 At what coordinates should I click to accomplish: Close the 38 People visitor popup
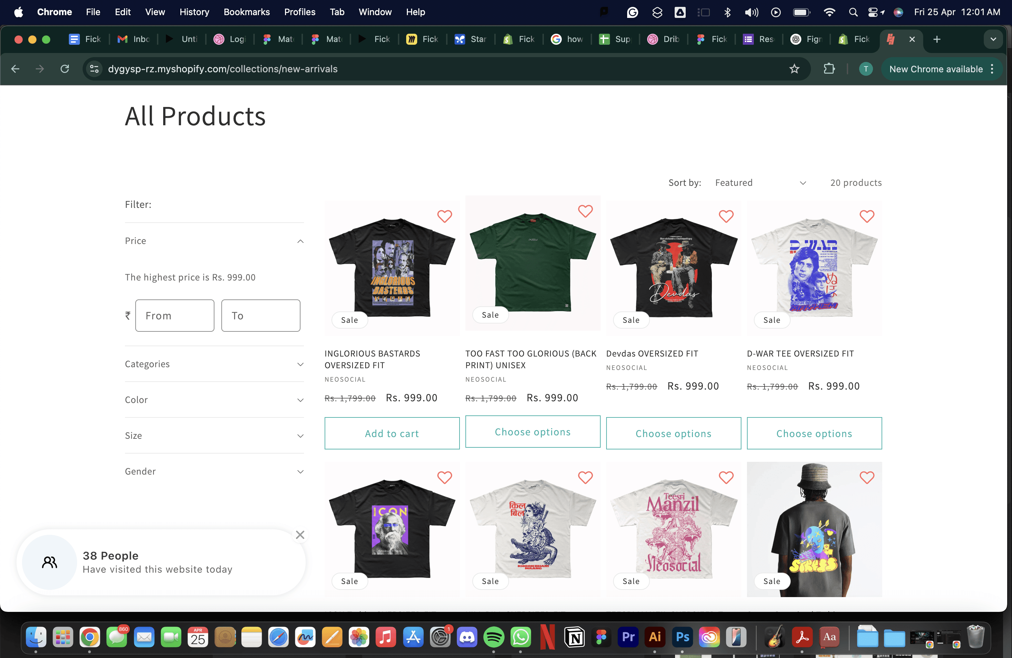tap(300, 535)
